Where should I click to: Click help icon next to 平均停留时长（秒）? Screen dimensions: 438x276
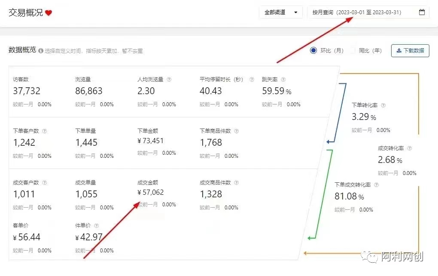tap(252, 80)
